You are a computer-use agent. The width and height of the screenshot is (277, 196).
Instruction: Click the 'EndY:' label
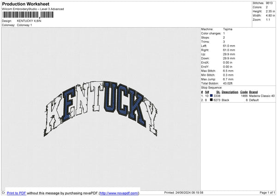(x=205, y=67)
